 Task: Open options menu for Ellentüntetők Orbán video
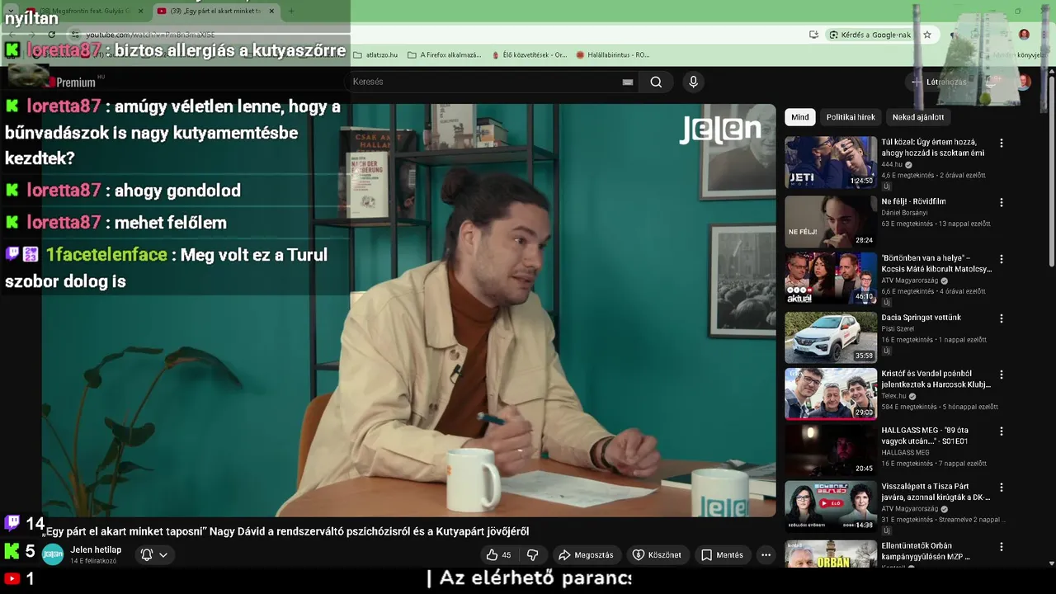point(1002,547)
